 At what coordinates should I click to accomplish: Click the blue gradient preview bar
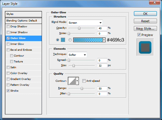(x=88, y=40)
